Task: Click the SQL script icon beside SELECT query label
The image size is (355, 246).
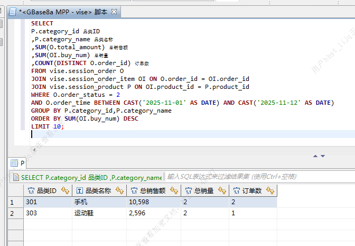Action: tap(16, 177)
